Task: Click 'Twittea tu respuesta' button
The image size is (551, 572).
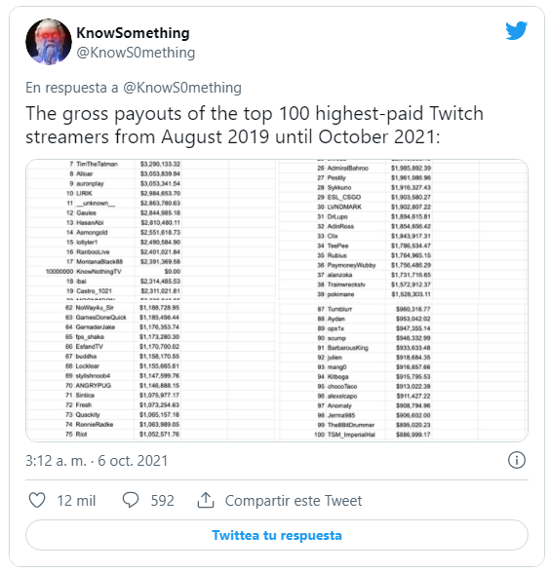Action: click(277, 535)
